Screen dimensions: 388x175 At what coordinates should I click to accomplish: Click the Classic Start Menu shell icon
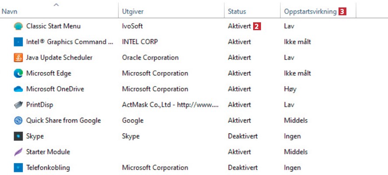18,26
